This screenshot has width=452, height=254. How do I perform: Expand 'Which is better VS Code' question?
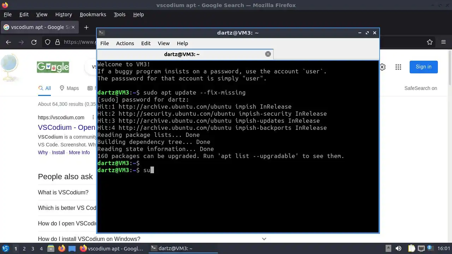(67, 208)
